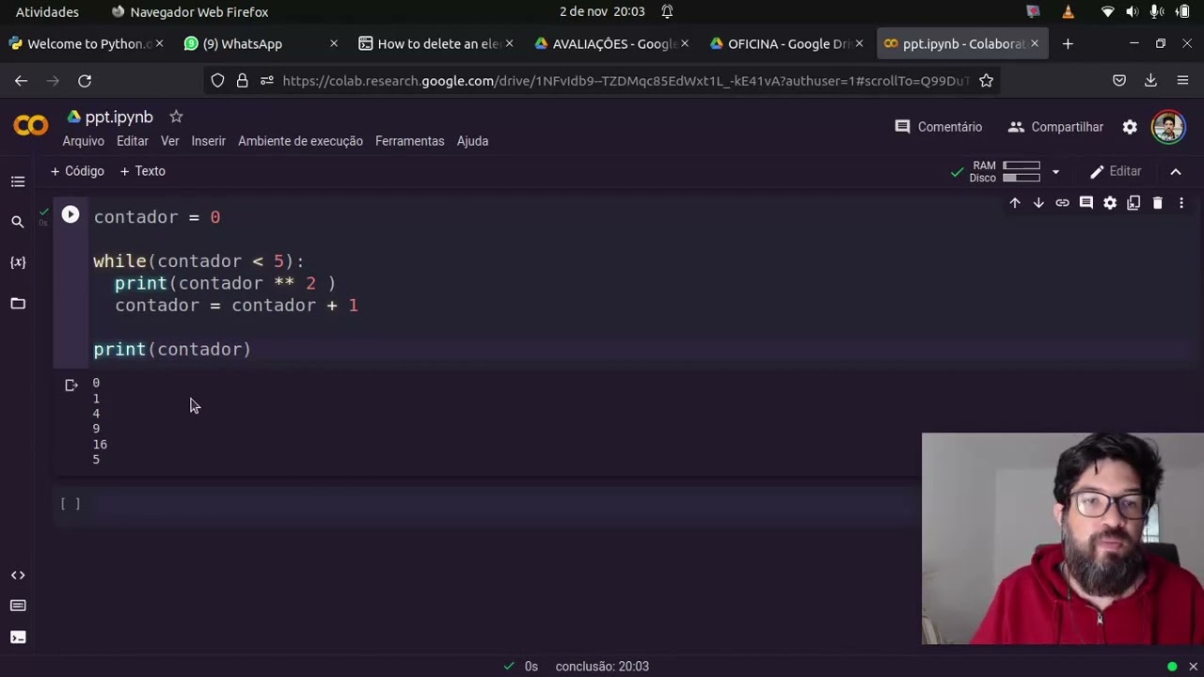Click the line 'contador = contador + 1'

tap(236, 306)
